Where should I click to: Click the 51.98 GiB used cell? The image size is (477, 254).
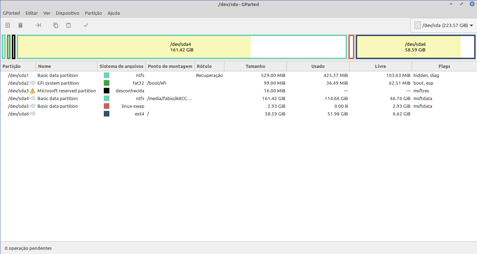pos(338,114)
